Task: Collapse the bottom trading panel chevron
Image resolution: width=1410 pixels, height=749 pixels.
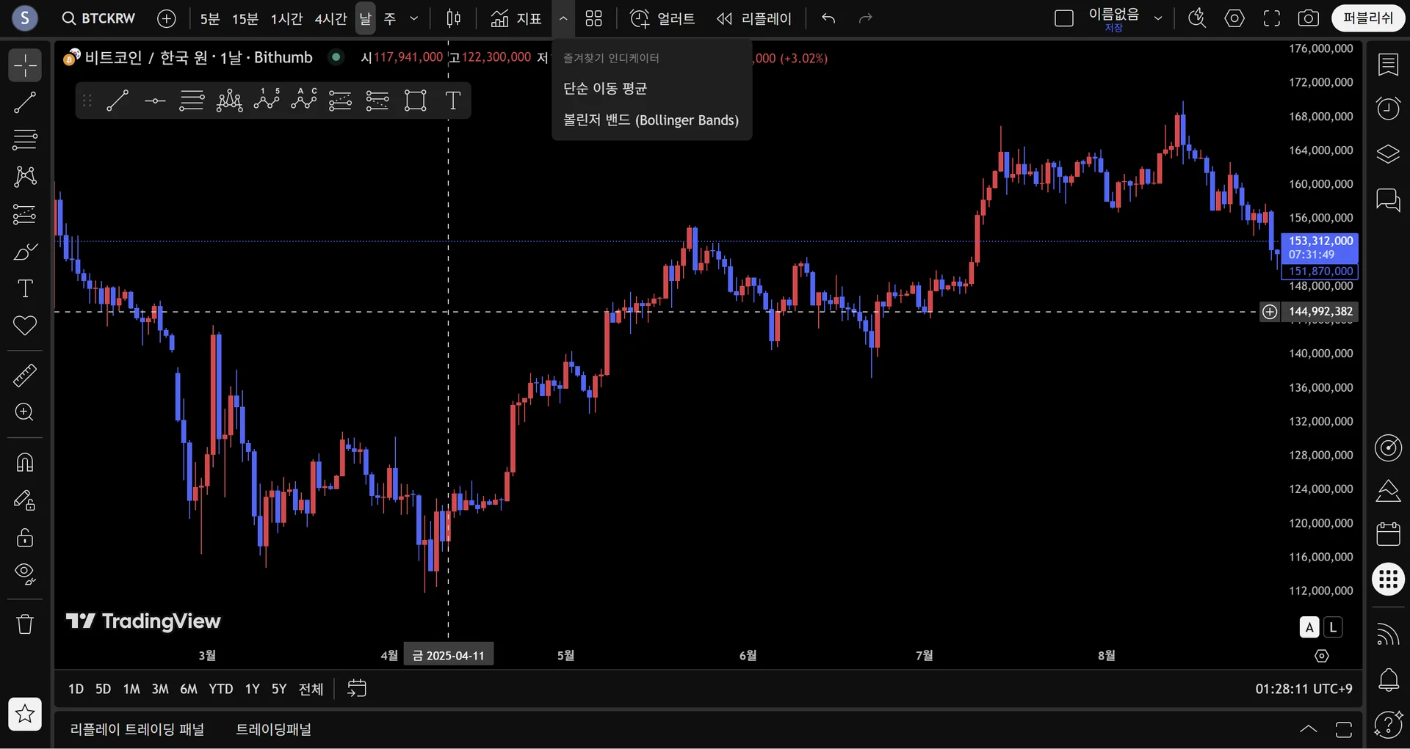Action: pos(1308,729)
